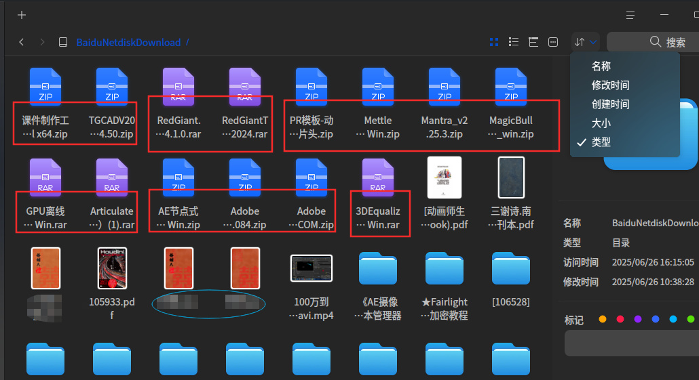Select the MagicBull…_win.zip file
Screen dimensions: 699x380
coord(511,104)
